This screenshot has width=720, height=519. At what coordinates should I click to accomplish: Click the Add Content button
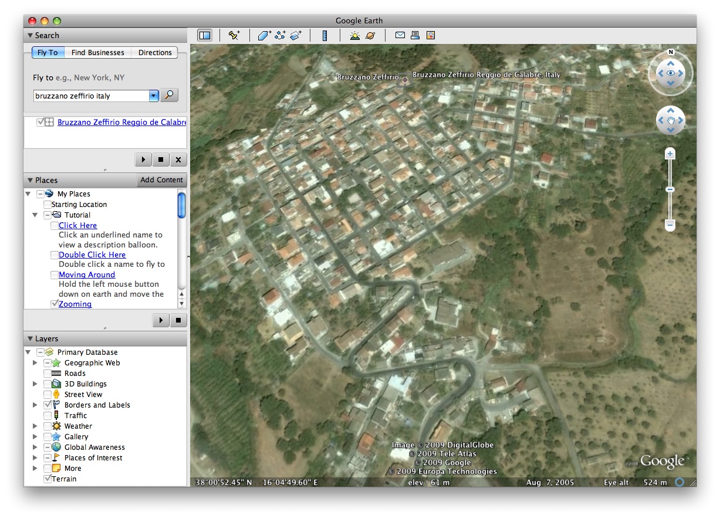tap(162, 180)
